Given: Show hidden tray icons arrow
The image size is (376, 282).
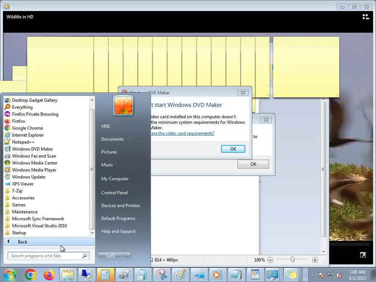Looking at the screenshot, I should pos(312,275).
